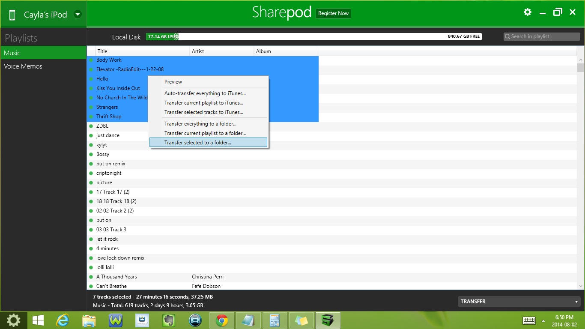Image resolution: width=585 pixels, height=329 pixels.
Task: Select the Music playlist
Action: [43, 53]
